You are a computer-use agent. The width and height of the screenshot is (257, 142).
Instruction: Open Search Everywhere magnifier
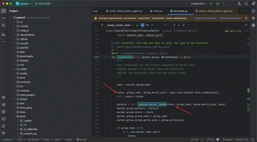tap(246, 4)
